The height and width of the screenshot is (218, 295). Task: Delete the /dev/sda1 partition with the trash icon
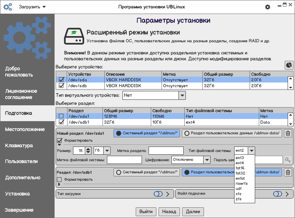(288, 134)
